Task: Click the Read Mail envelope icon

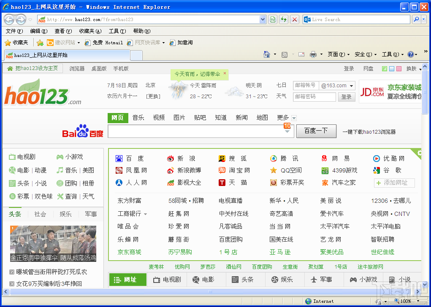Action: [x=301, y=54]
